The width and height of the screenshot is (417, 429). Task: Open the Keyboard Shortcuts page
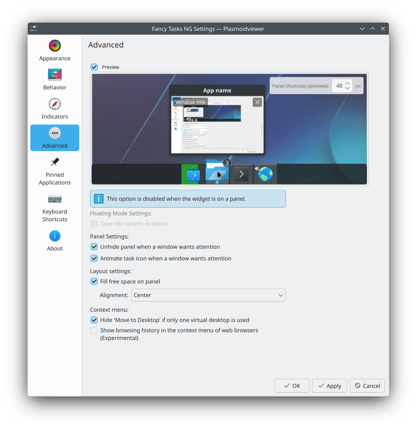[x=55, y=208]
